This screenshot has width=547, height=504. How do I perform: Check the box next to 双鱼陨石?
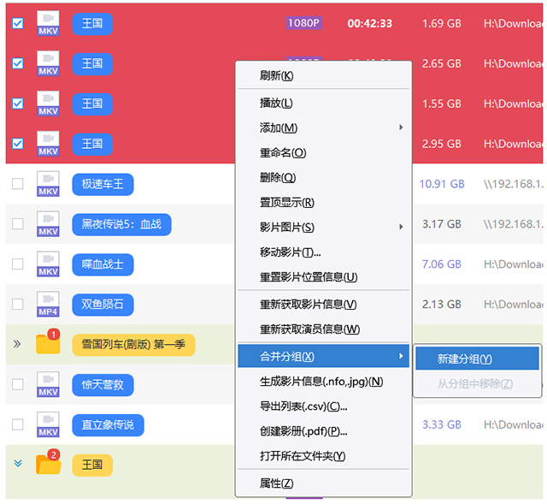click(18, 305)
